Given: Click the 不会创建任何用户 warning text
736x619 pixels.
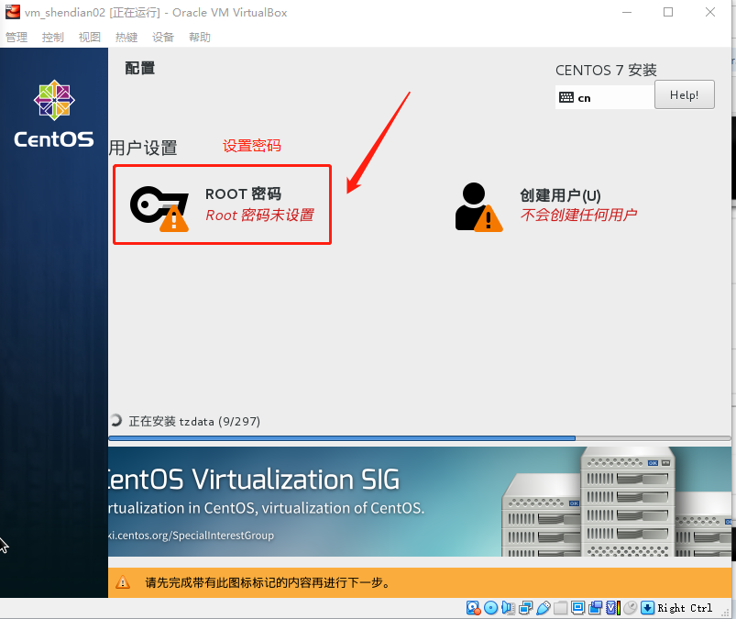Looking at the screenshot, I should tap(578, 215).
